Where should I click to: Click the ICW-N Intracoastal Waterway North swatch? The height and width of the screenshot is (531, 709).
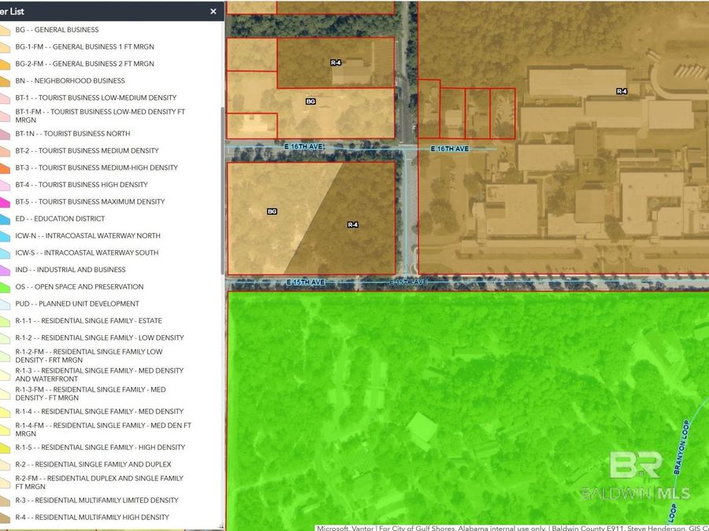[5, 236]
